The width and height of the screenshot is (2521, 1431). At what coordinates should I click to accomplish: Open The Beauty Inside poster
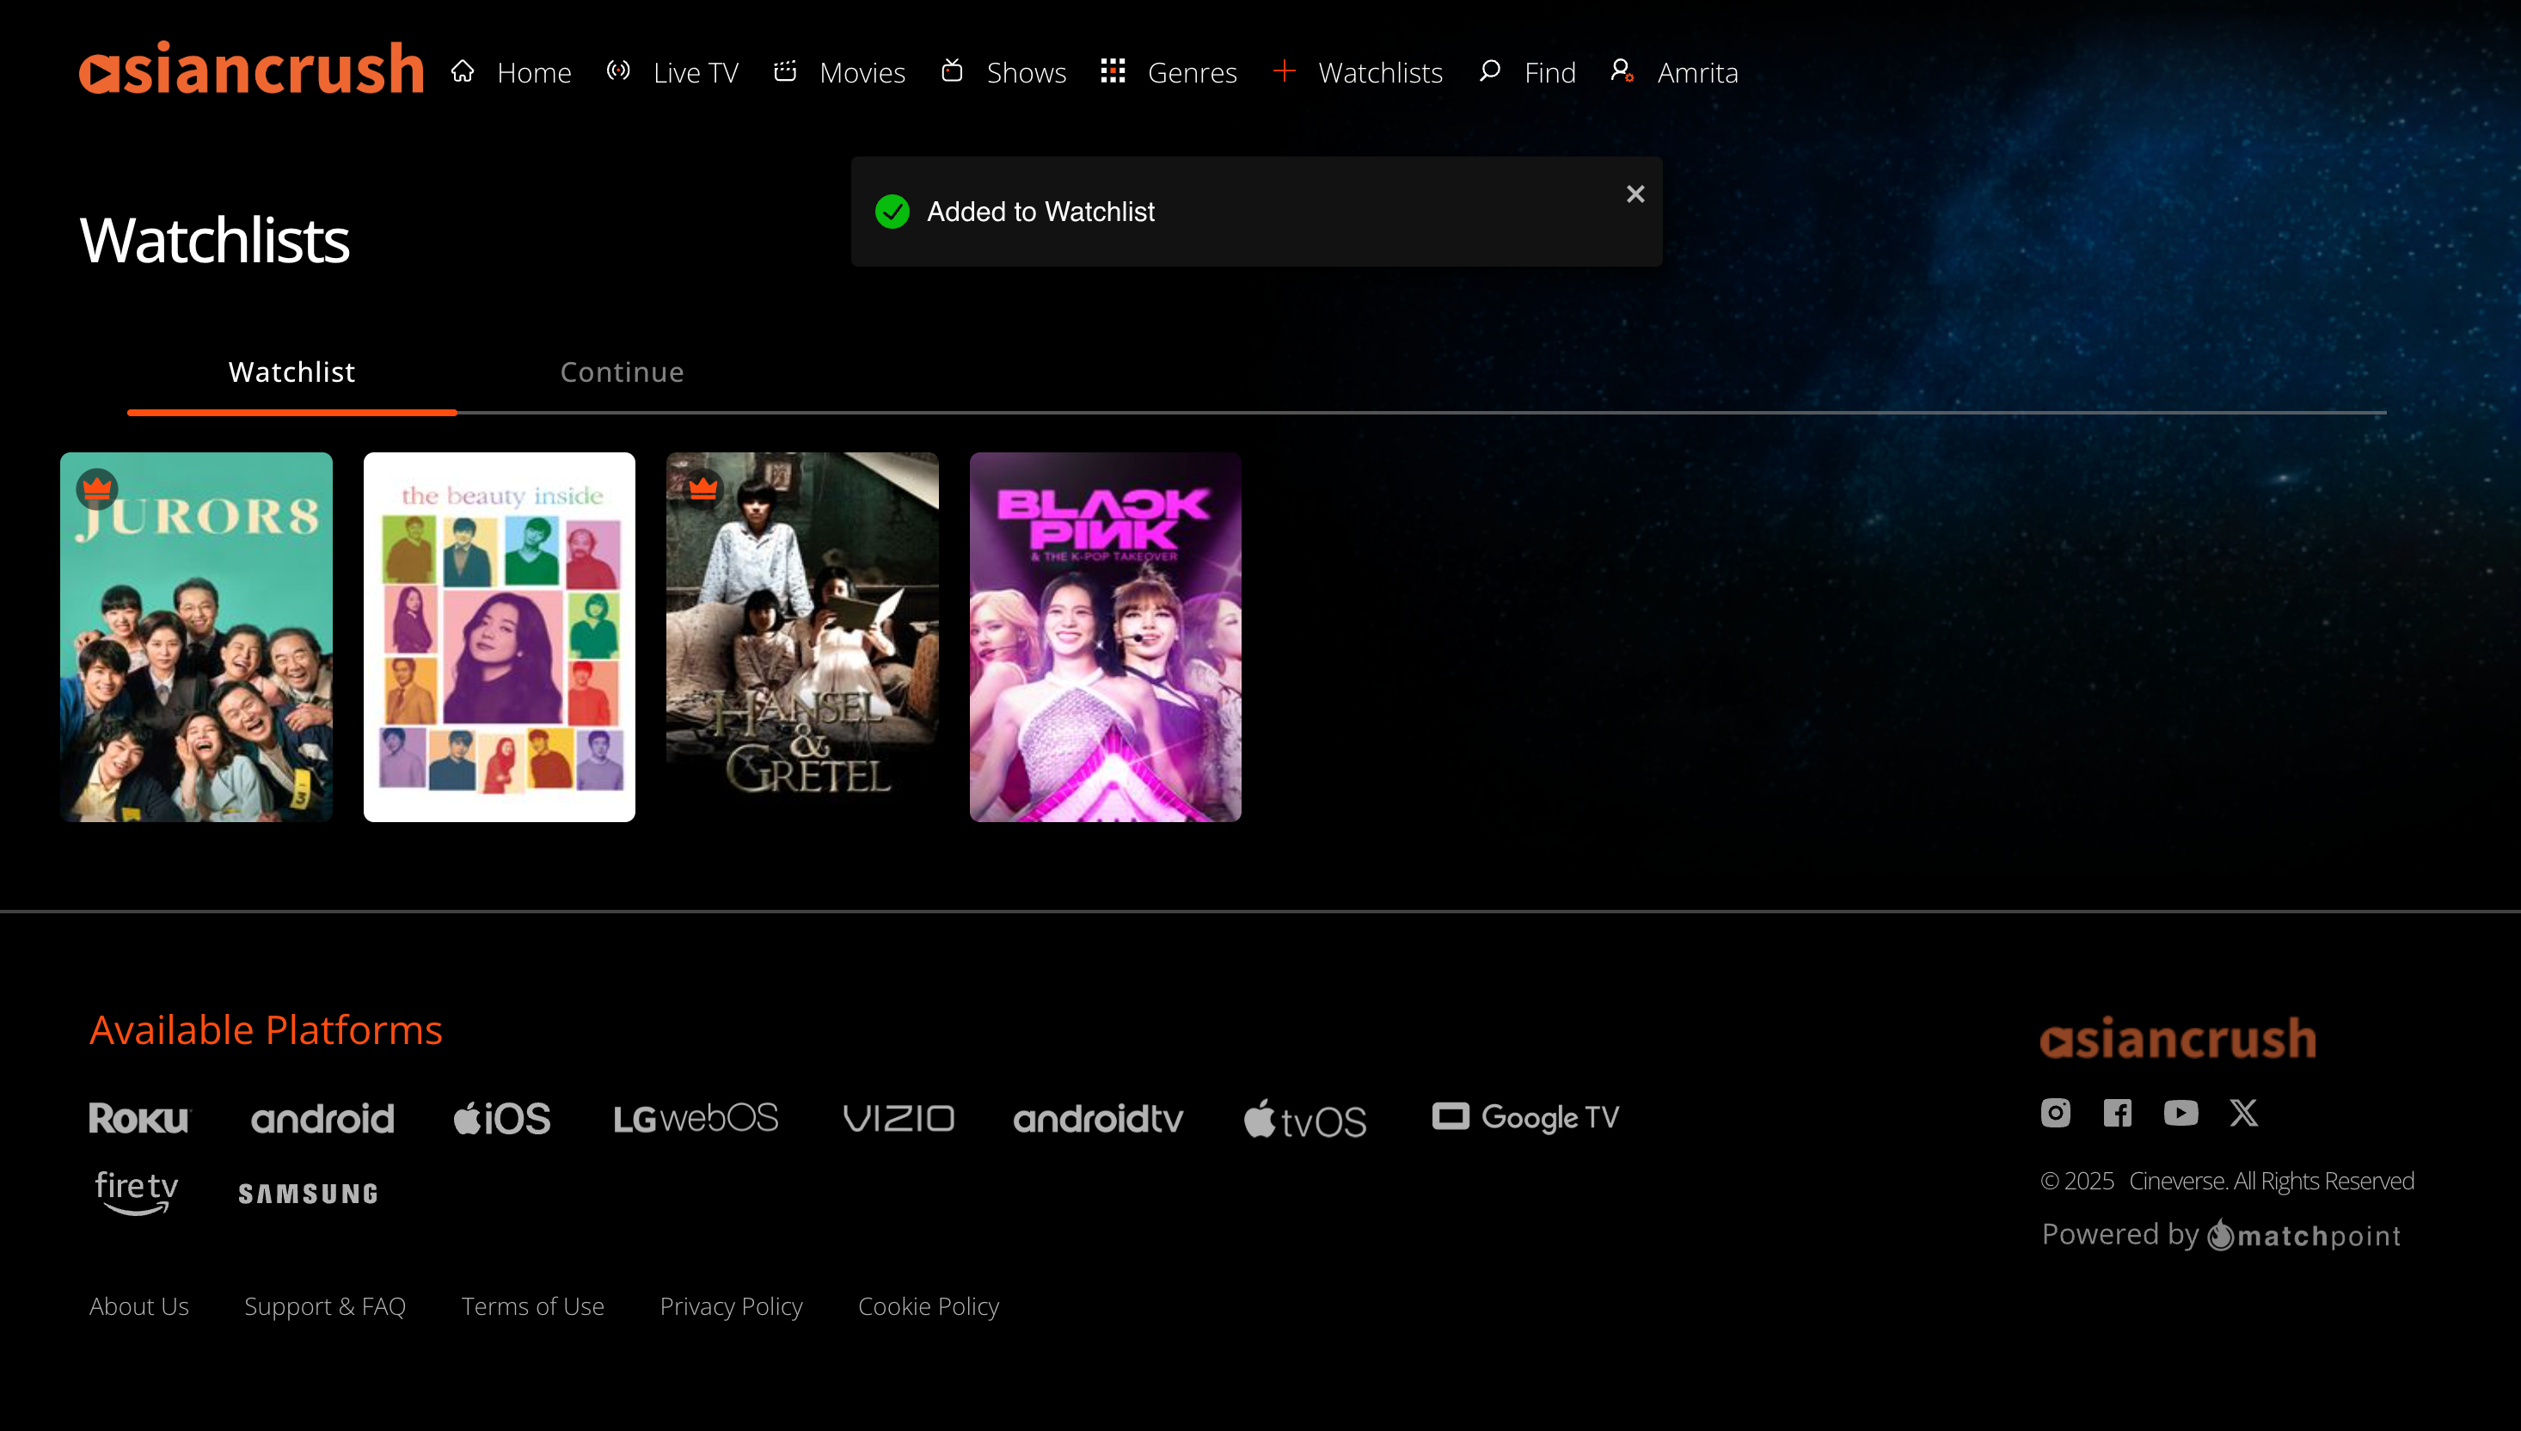(x=499, y=637)
